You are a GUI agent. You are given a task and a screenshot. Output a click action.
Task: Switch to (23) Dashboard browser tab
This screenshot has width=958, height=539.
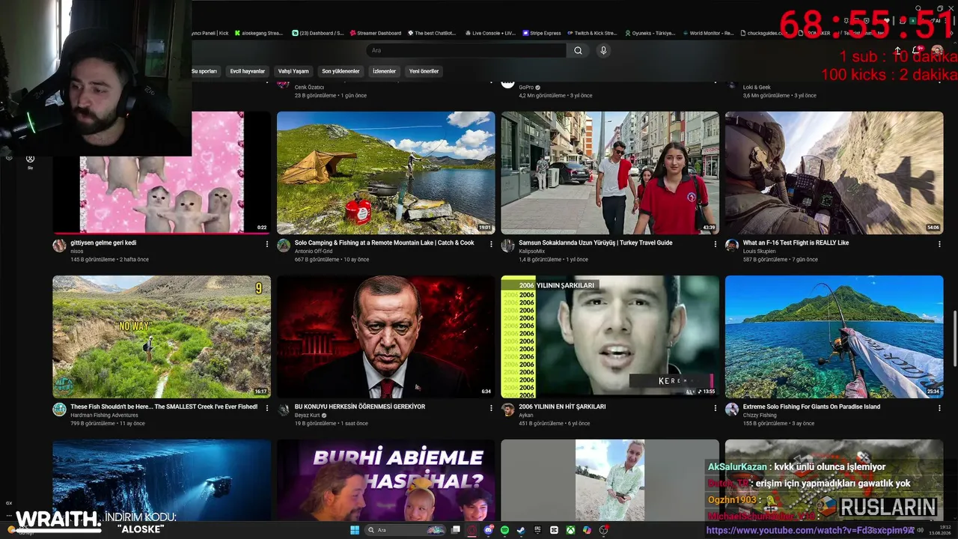318,33
